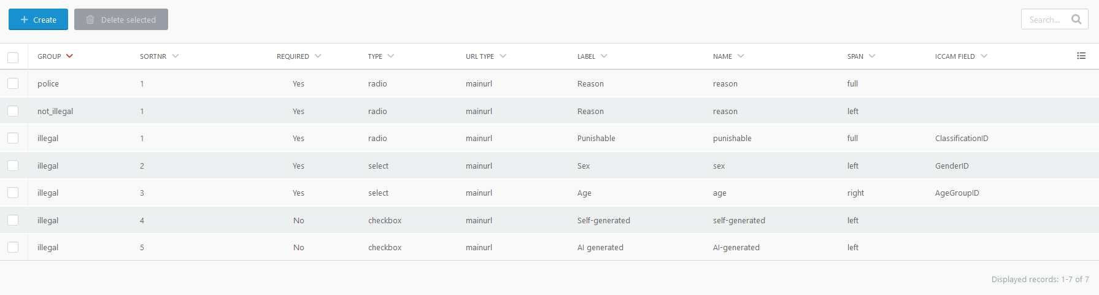
Task: Open the column list settings icon
Action: 1081,56
